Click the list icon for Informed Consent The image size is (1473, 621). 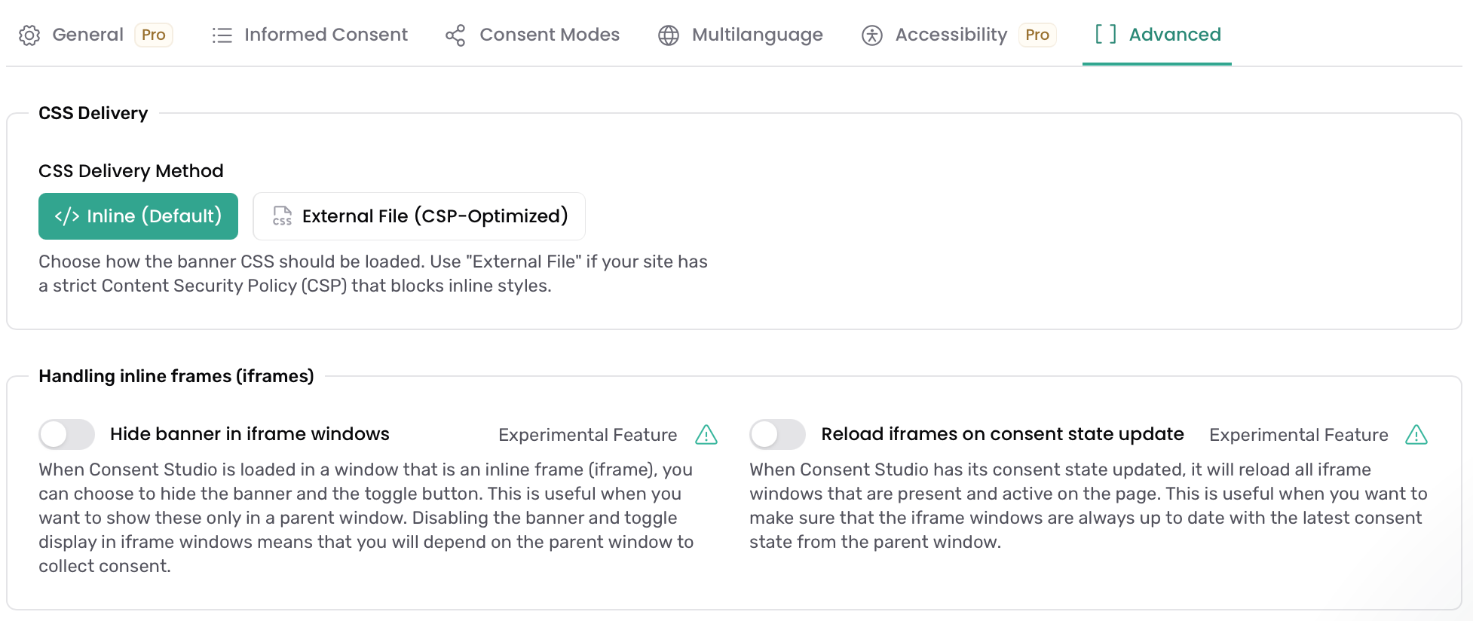pos(222,35)
